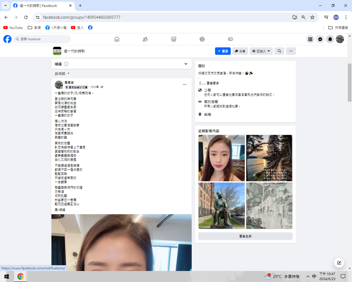This screenshot has width=352, height=282.
Task: Open the notifications bell icon
Action: [x=330, y=39]
